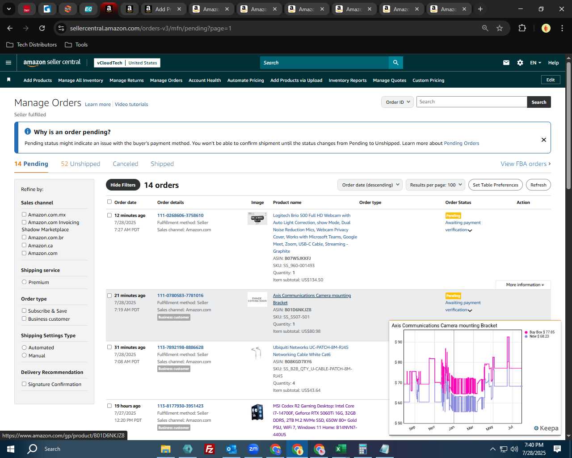572x458 pixels.
Task: Open Zoom from taskbar
Action: (x=253, y=449)
